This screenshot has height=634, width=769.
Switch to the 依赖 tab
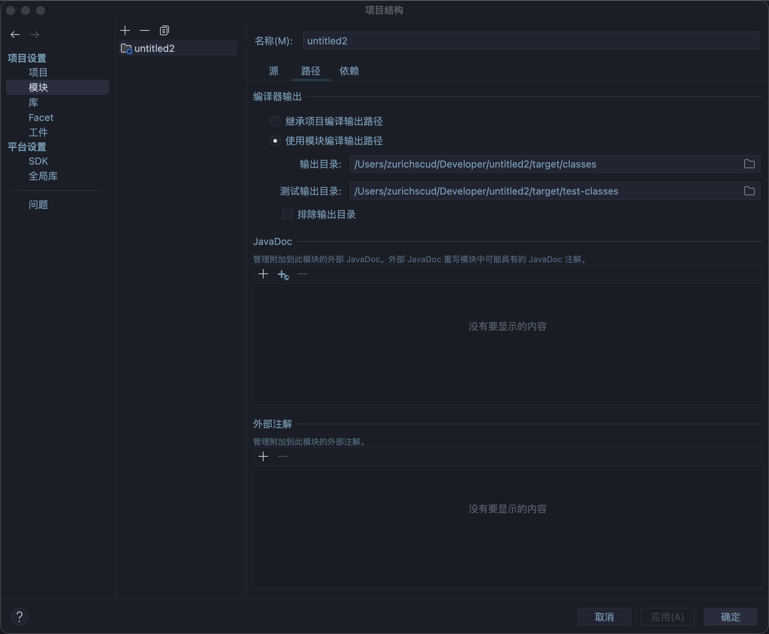(x=349, y=71)
